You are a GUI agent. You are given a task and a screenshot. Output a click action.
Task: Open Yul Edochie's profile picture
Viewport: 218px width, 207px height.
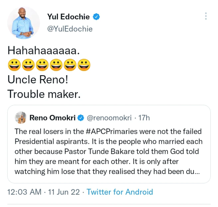pos(24,23)
